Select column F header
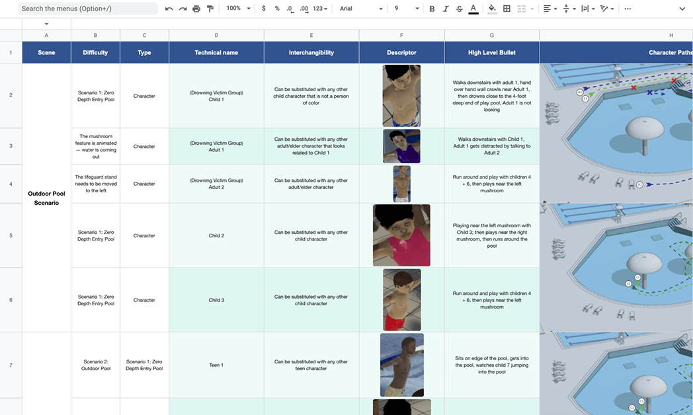693x415 pixels. [x=401, y=35]
